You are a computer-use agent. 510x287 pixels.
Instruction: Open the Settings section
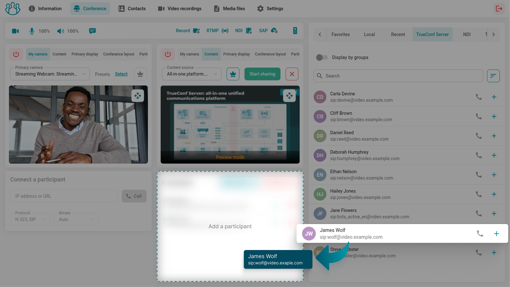(x=270, y=9)
